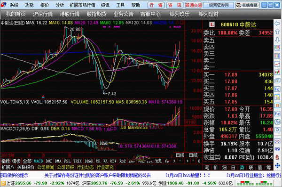The width and height of the screenshot is (282, 187).
Task: Toggle the red 资讯 mode button
Action: click(x=174, y=5)
